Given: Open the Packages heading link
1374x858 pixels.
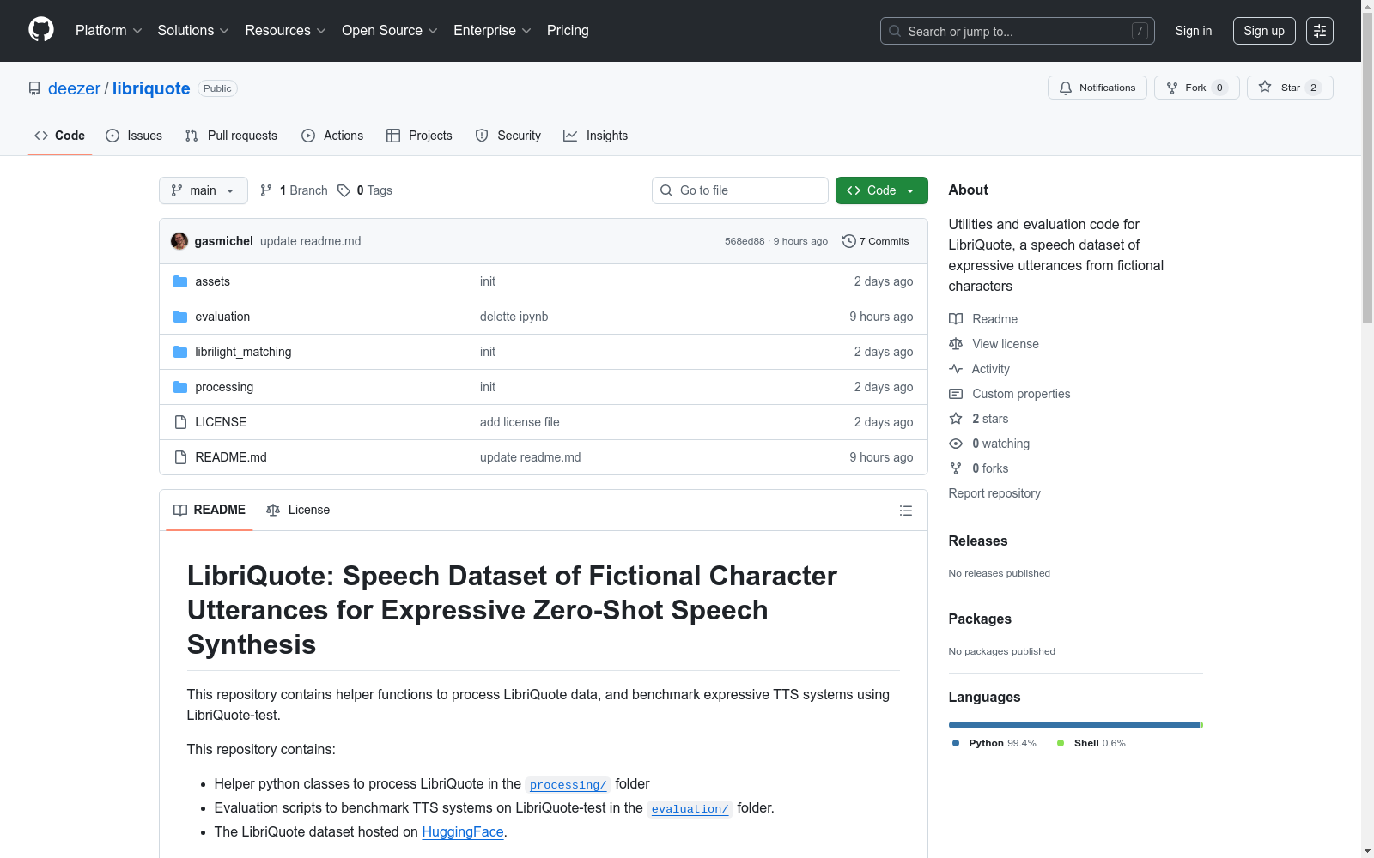Looking at the screenshot, I should pos(980,619).
